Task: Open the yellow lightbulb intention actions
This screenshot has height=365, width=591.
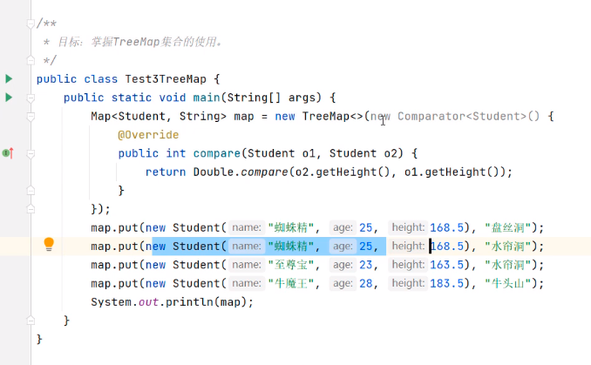Action: coord(49,245)
